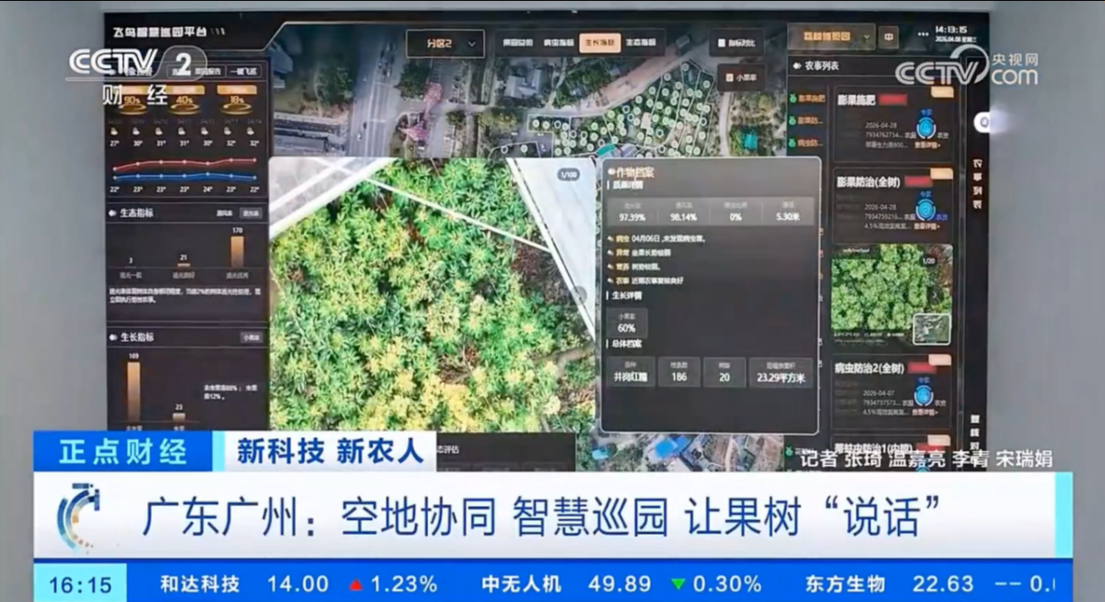Click the 90s gold badge in the weather panel
The width and height of the screenshot is (1105, 602).
[133, 98]
